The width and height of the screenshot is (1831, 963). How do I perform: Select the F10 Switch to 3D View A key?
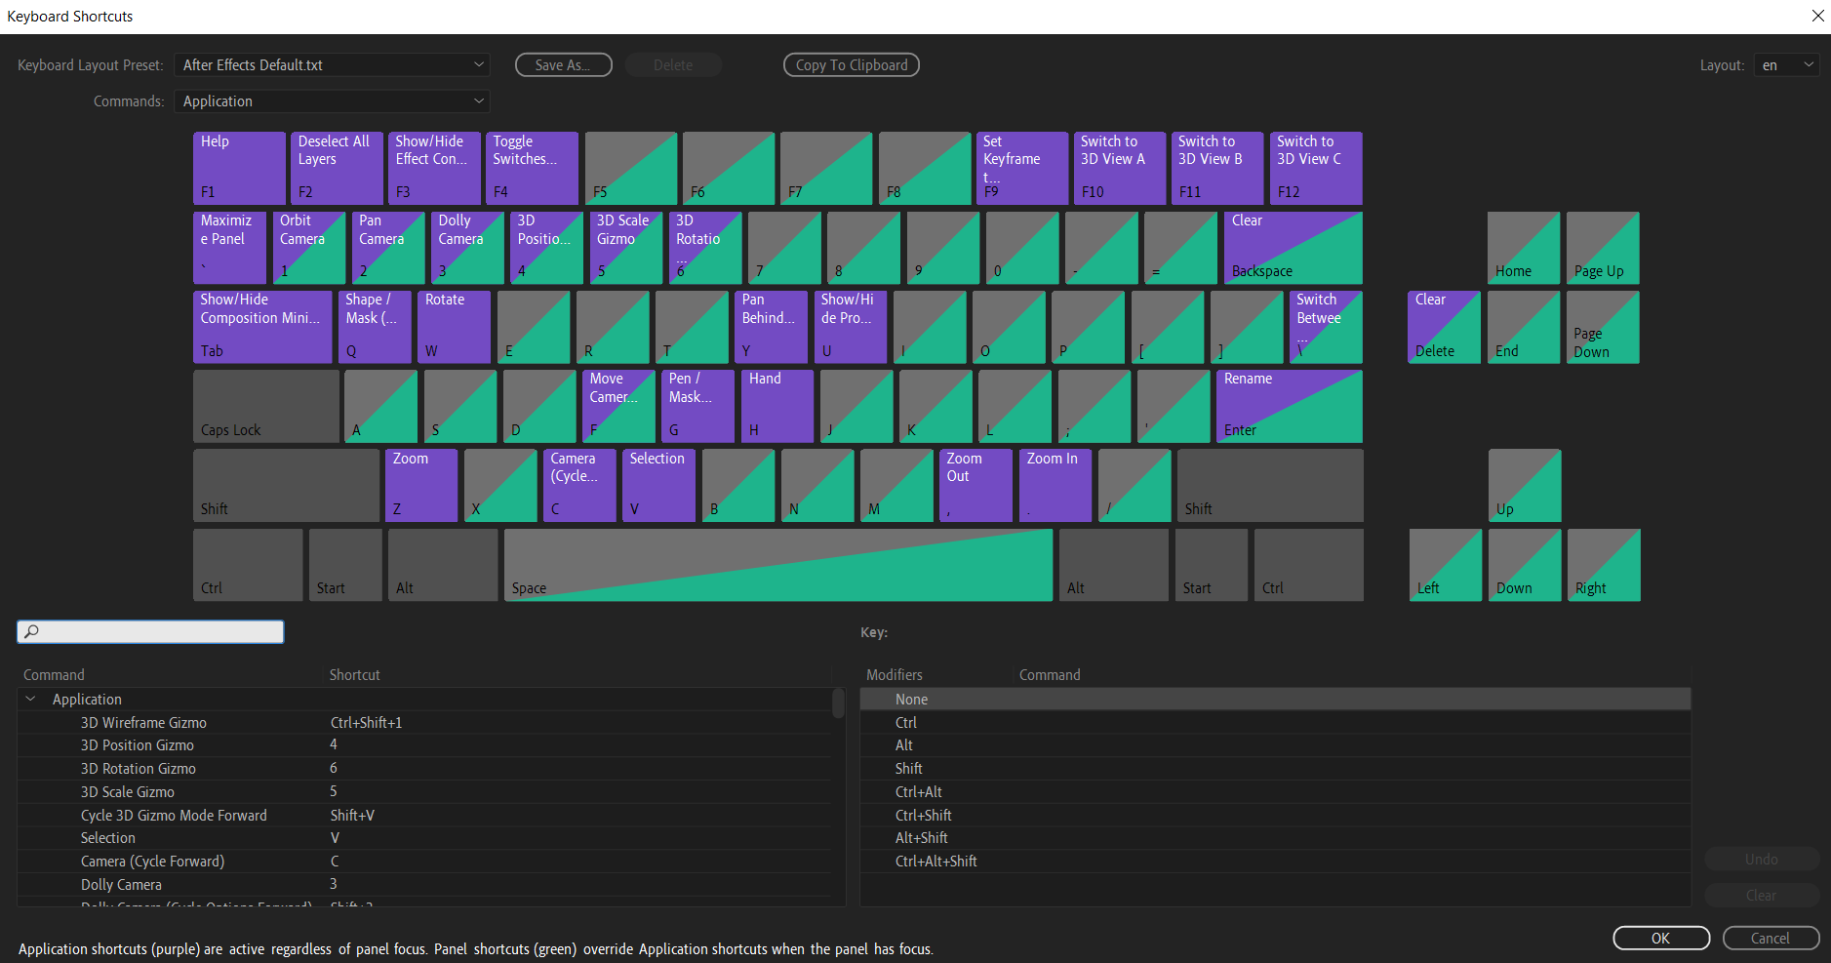[1120, 168]
